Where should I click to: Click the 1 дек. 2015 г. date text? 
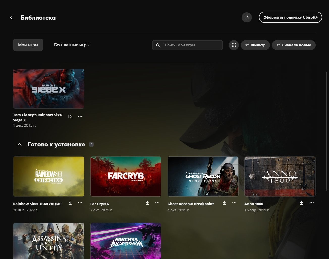point(24,125)
